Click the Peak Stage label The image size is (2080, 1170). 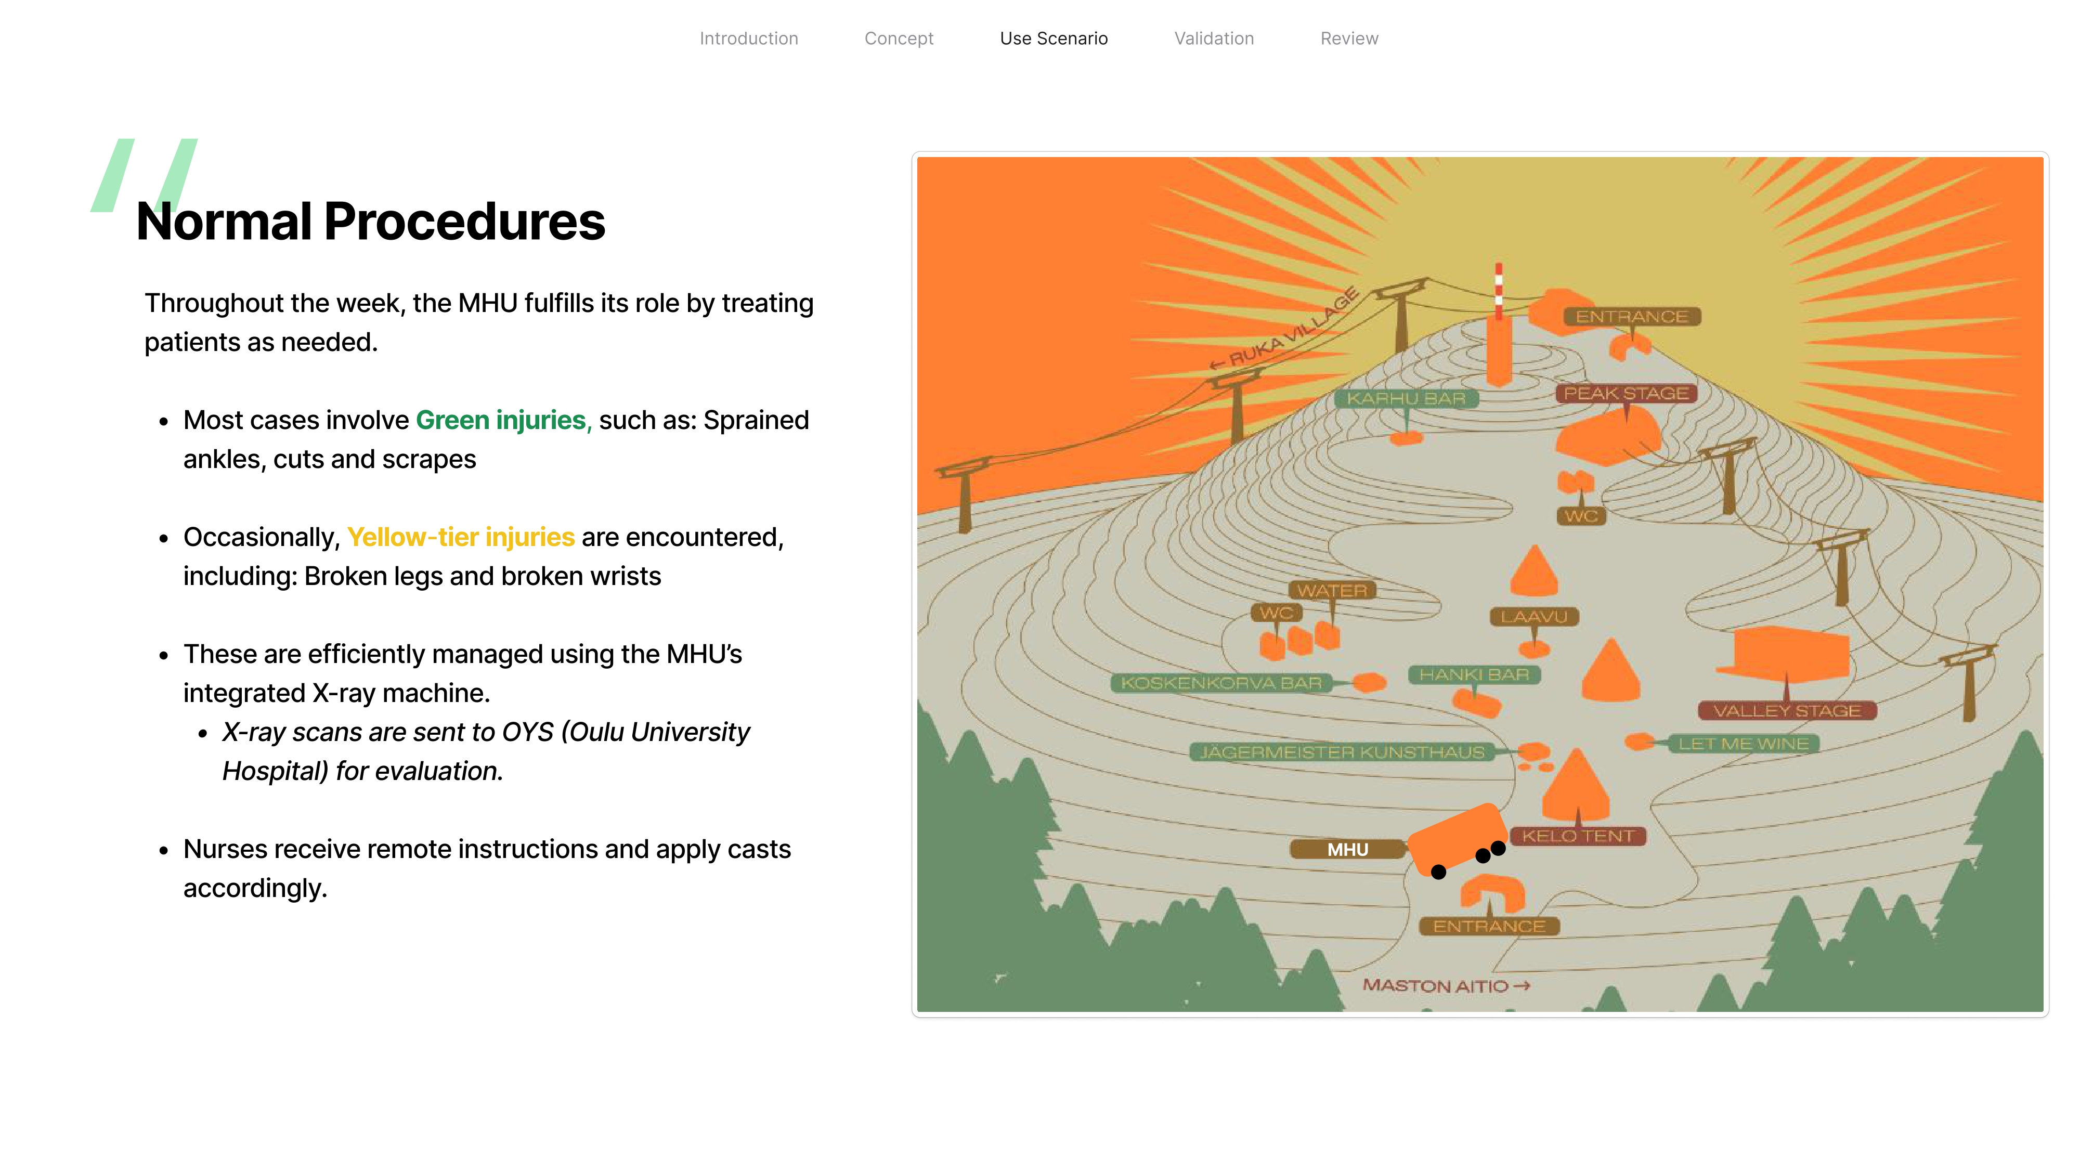click(x=1626, y=393)
